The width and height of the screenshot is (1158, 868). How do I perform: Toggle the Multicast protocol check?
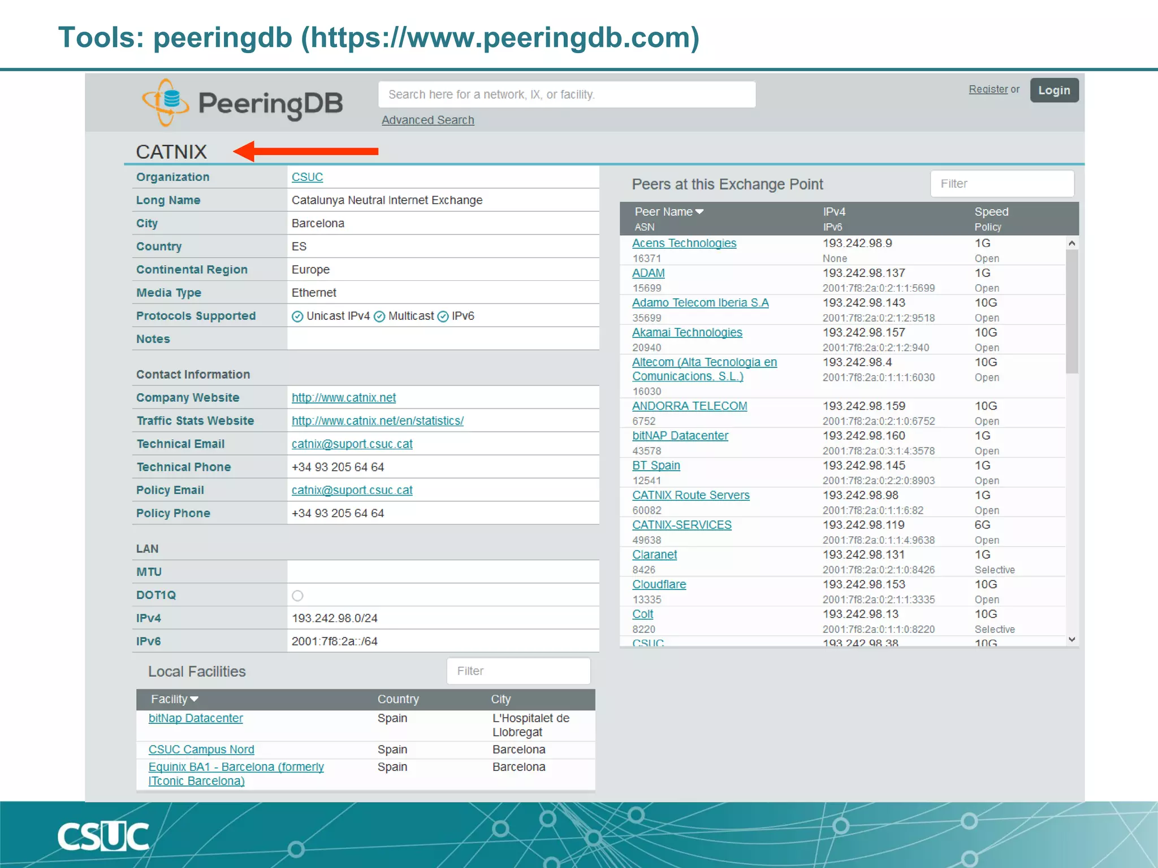click(x=379, y=316)
